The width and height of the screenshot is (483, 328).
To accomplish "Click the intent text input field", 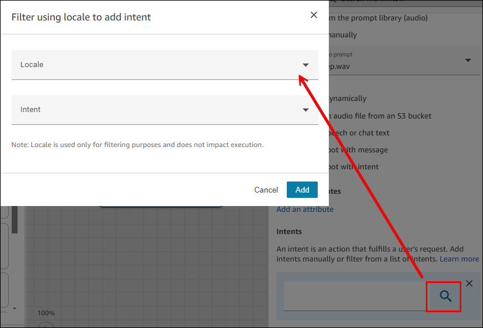I will 355,296.
